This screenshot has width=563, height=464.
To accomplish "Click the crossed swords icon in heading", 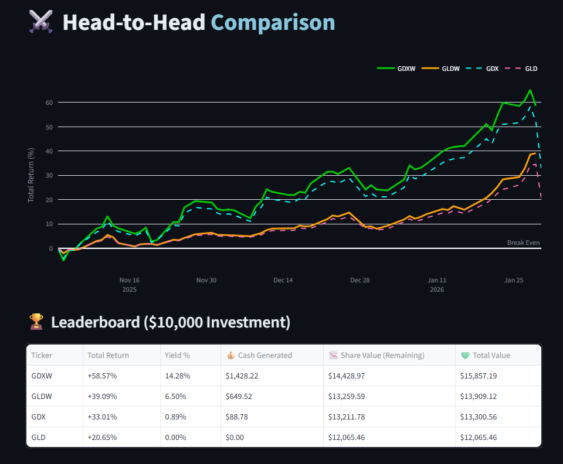I will pyautogui.click(x=41, y=22).
